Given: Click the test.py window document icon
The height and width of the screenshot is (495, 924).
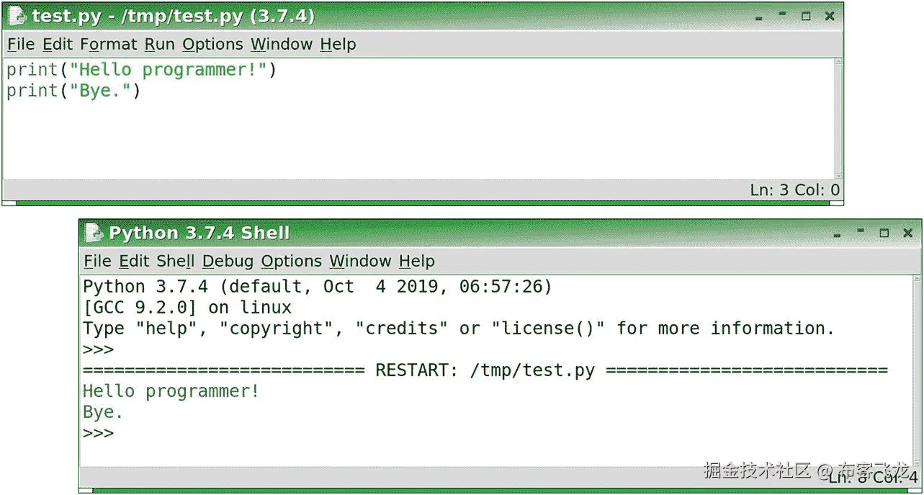Looking at the screenshot, I should (x=17, y=16).
